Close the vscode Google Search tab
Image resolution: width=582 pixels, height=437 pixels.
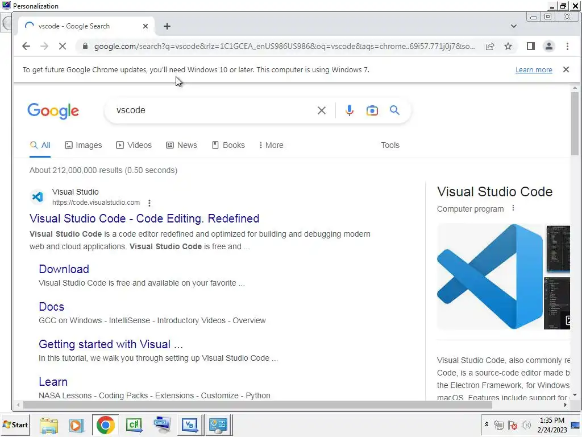(145, 26)
